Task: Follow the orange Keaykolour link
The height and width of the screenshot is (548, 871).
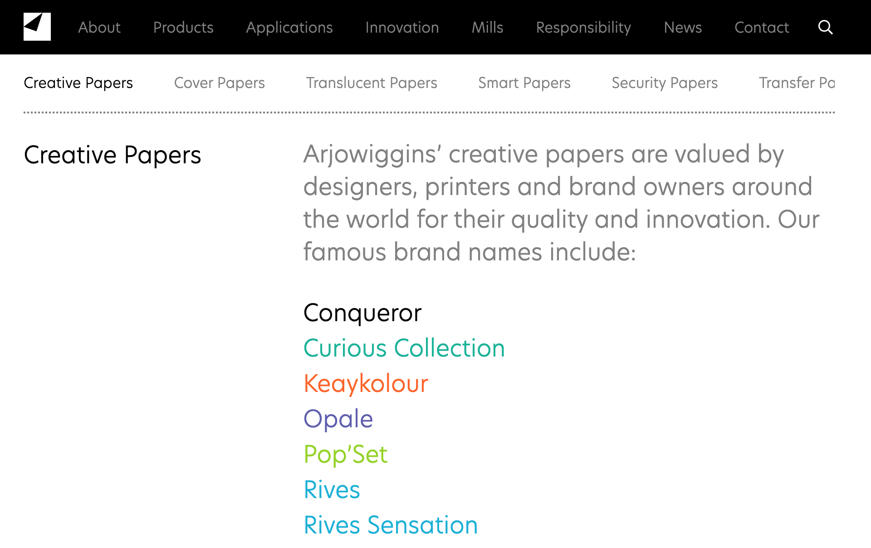Action: coord(366,384)
